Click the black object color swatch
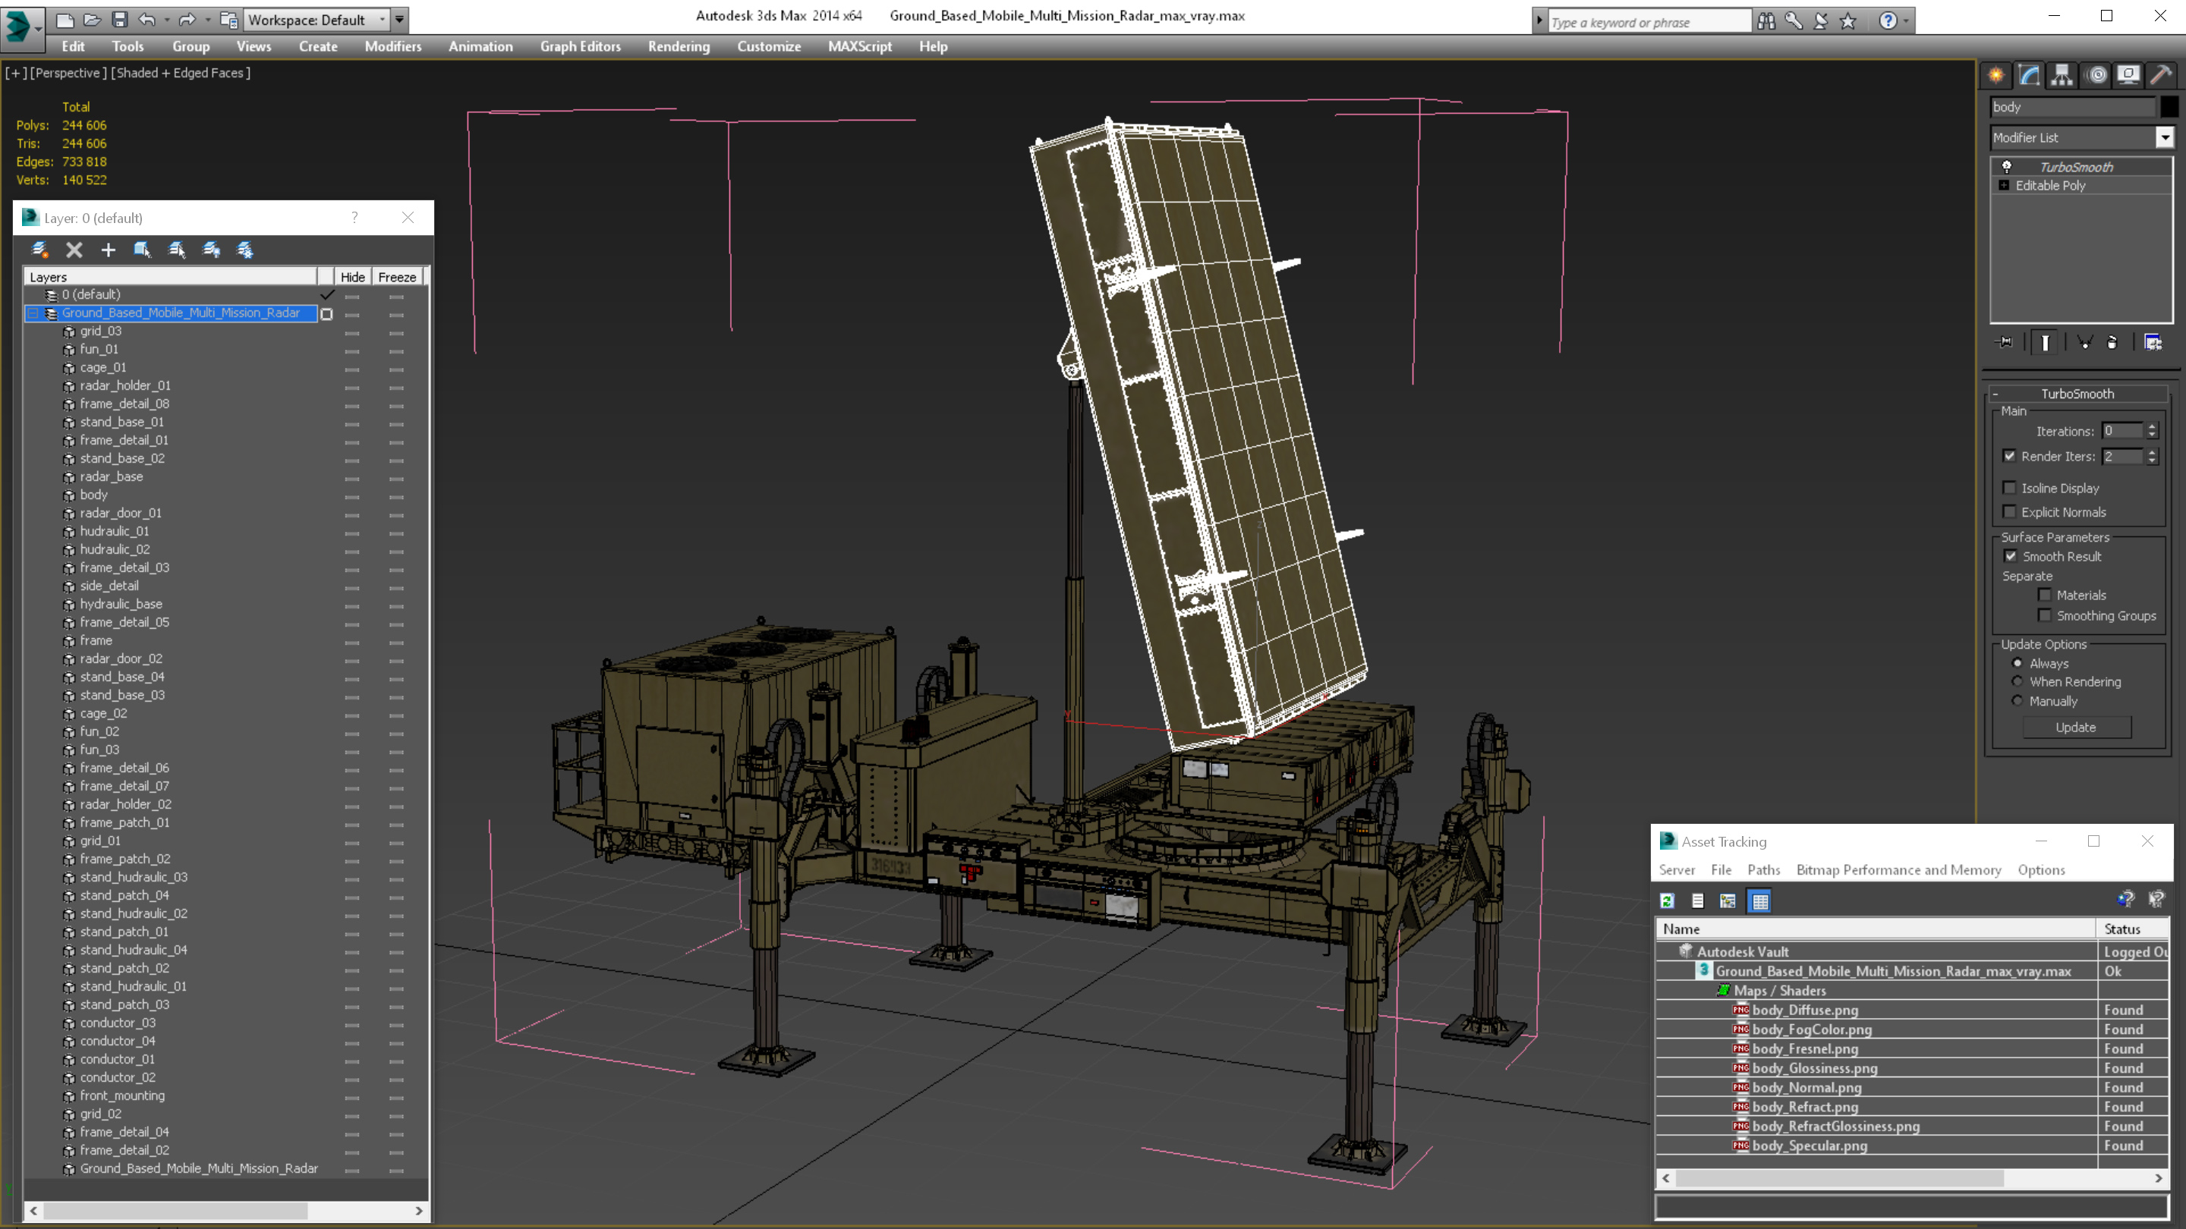 2169,107
